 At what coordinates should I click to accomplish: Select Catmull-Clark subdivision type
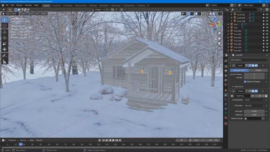coord(239,71)
